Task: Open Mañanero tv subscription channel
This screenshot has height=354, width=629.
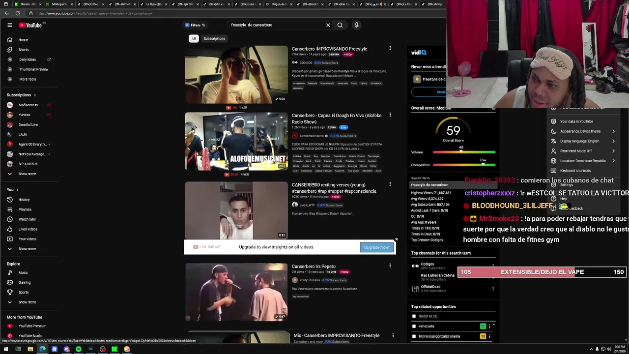Action: click(28, 105)
